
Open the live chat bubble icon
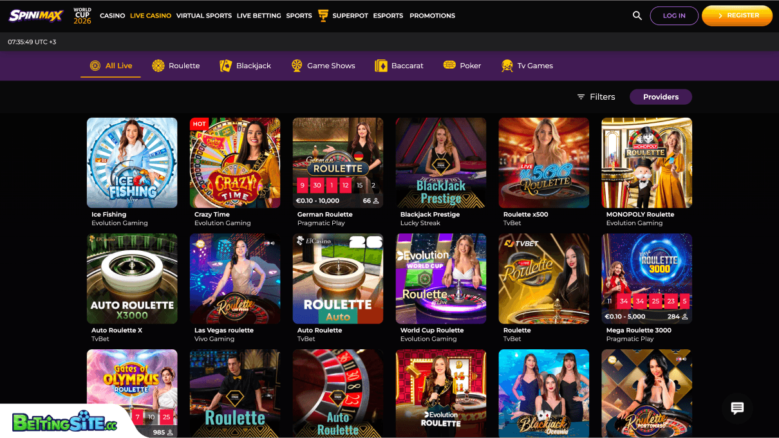(x=738, y=408)
